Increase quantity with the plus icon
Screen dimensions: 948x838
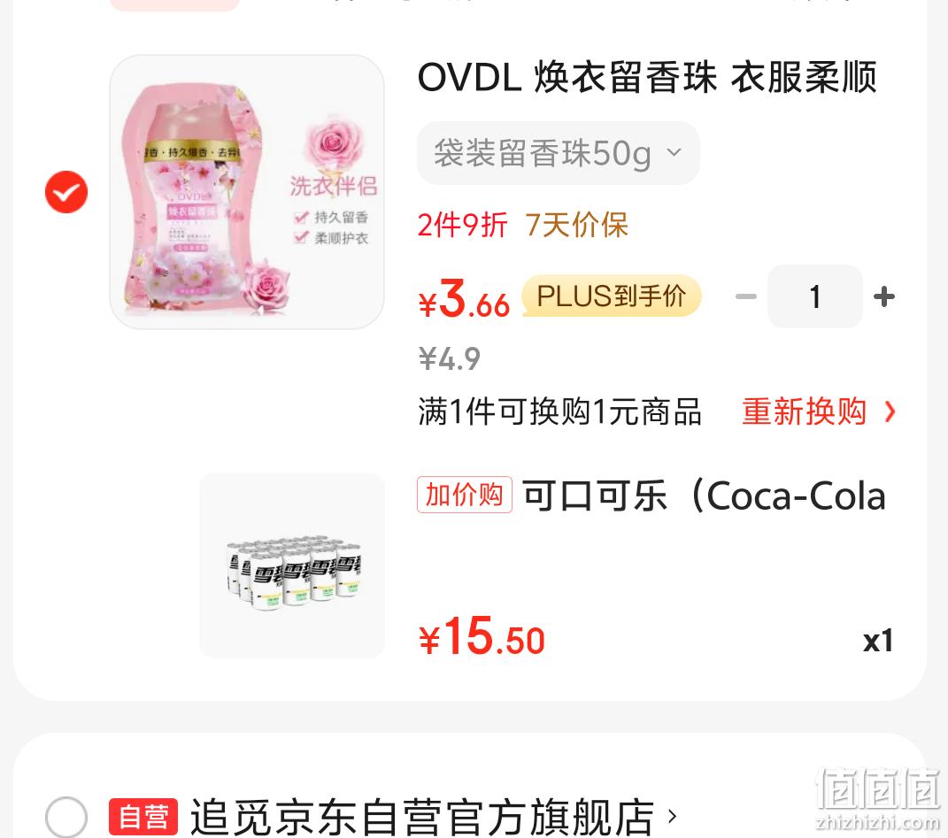point(884,296)
